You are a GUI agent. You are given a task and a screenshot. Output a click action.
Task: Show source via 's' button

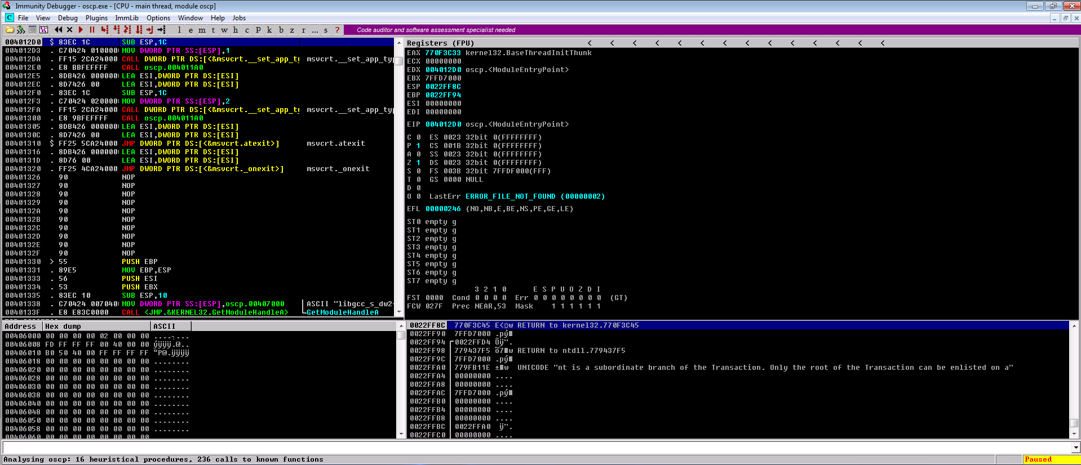tap(326, 30)
